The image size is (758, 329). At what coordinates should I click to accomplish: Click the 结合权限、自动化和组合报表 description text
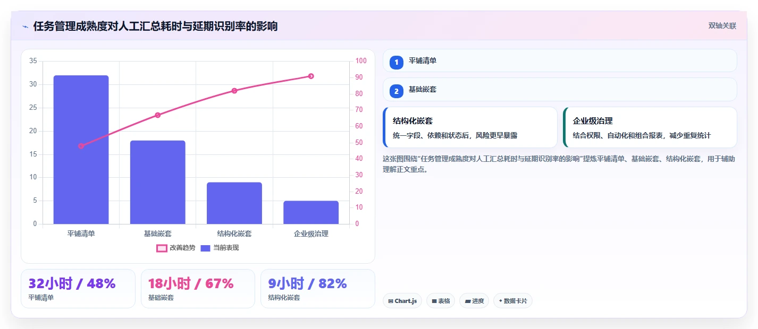point(642,136)
